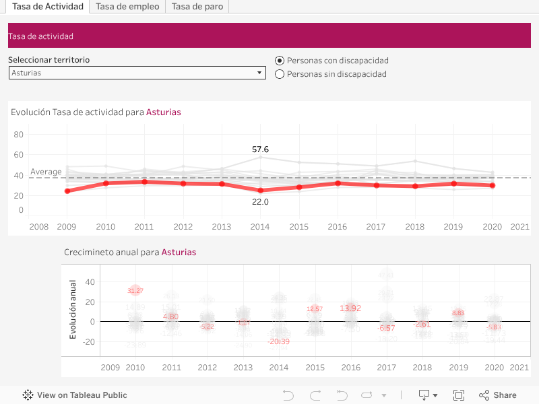Viewport: 539px width, 404px height.
Task: Open the View on Tableau Public link
Action: (x=82, y=395)
